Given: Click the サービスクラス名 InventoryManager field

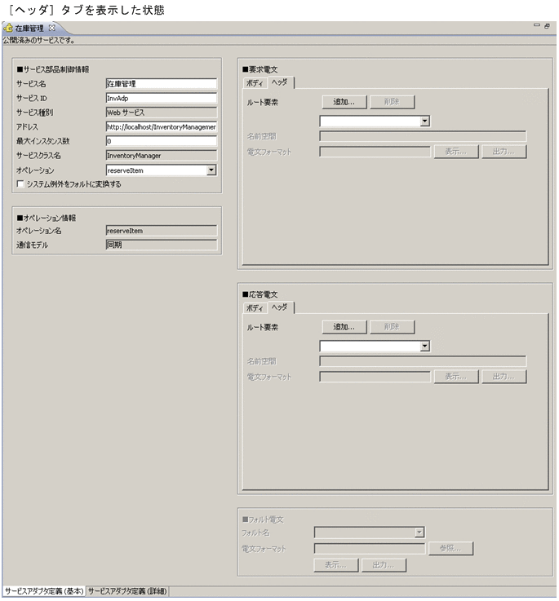Looking at the screenshot, I should 161,156.
